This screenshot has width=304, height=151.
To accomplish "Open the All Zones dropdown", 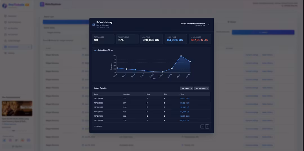I will click(186, 88).
